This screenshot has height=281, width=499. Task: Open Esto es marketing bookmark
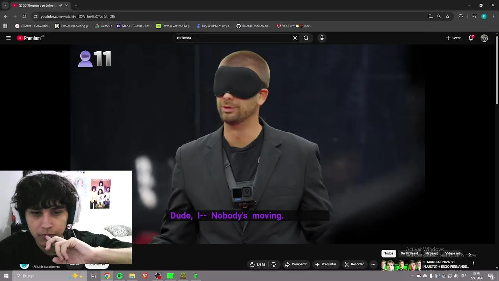(73, 26)
